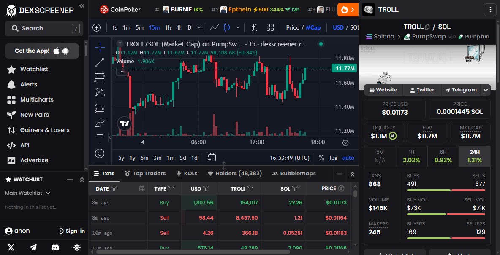Click the buys versus sells ratio bar
Image resolution: width=500 pixels, height=255 pixels.
point(446,191)
